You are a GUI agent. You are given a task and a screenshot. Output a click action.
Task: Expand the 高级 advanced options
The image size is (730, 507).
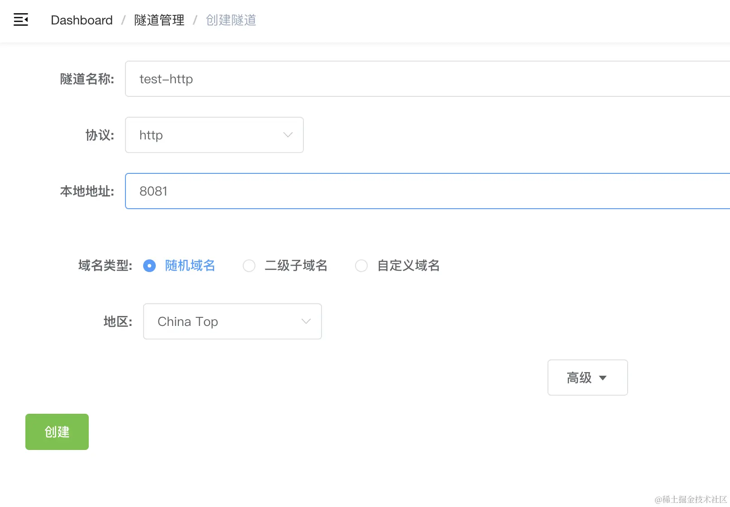[x=587, y=378]
